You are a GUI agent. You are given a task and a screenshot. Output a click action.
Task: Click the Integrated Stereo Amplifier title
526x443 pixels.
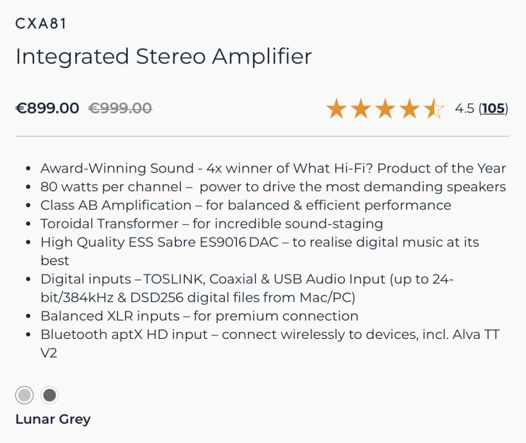pyautogui.click(x=163, y=56)
